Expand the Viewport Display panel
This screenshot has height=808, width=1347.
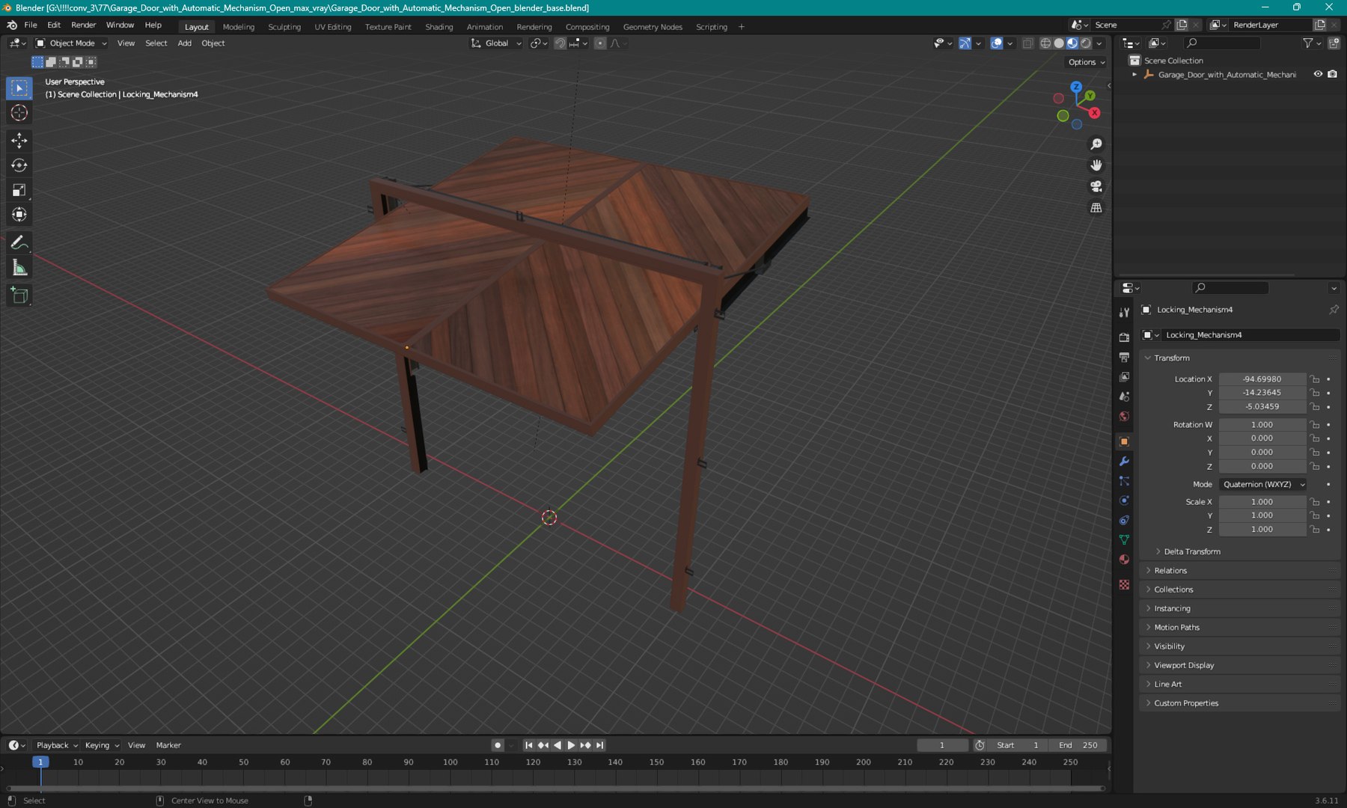click(x=1184, y=665)
